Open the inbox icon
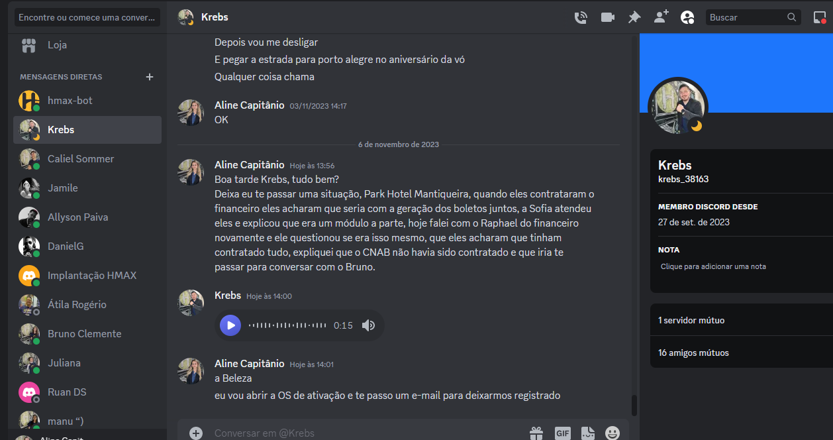 820,17
